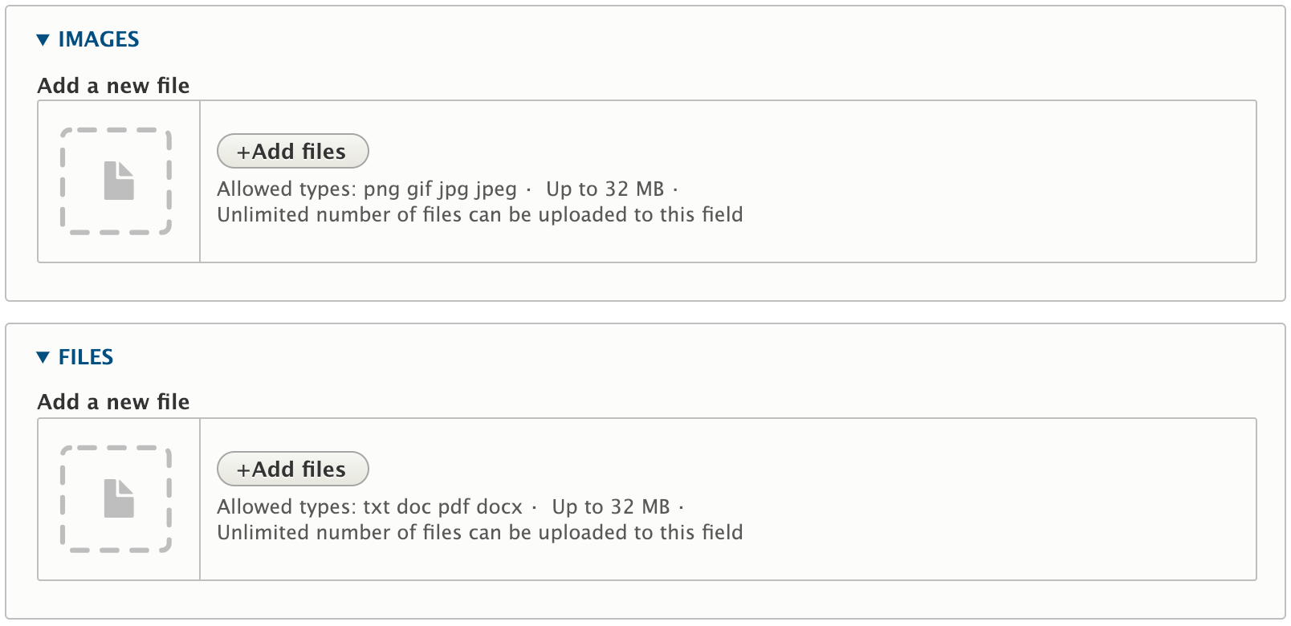
Task: Collapse the FILES fieldset
Action: coord(76,357)
